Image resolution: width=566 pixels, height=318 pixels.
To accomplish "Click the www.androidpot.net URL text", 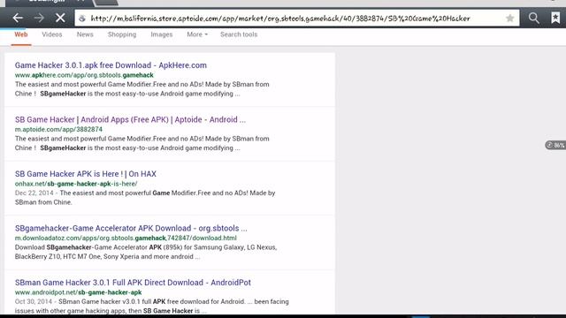I will 79,292.
